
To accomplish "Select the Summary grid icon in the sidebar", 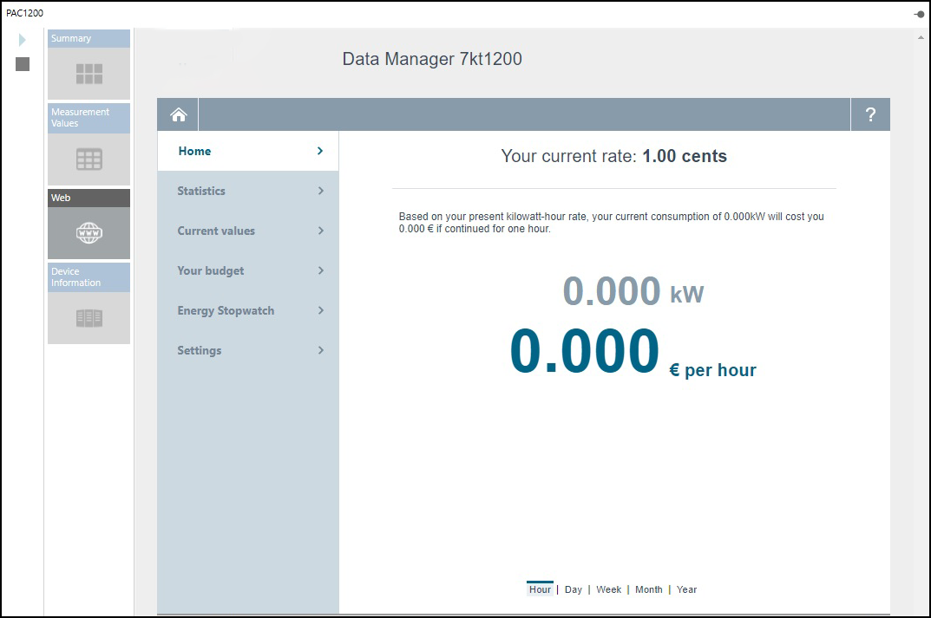I will 88,73.
